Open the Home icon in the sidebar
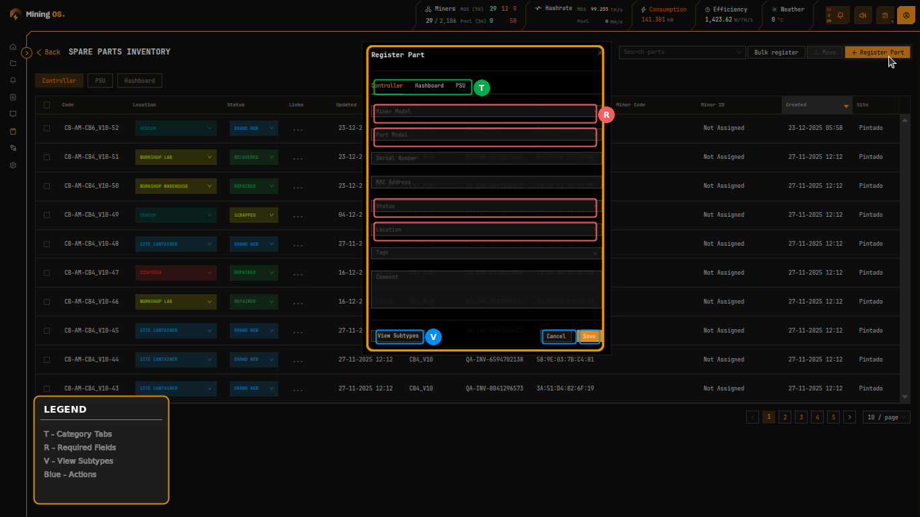 13,48
